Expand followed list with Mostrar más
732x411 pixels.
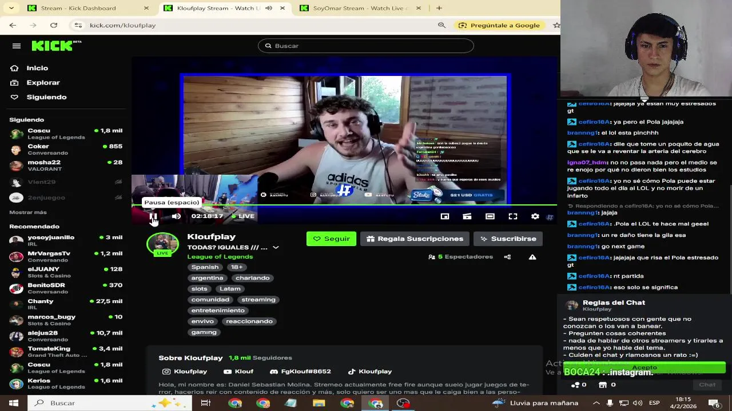tap(28, 212)
